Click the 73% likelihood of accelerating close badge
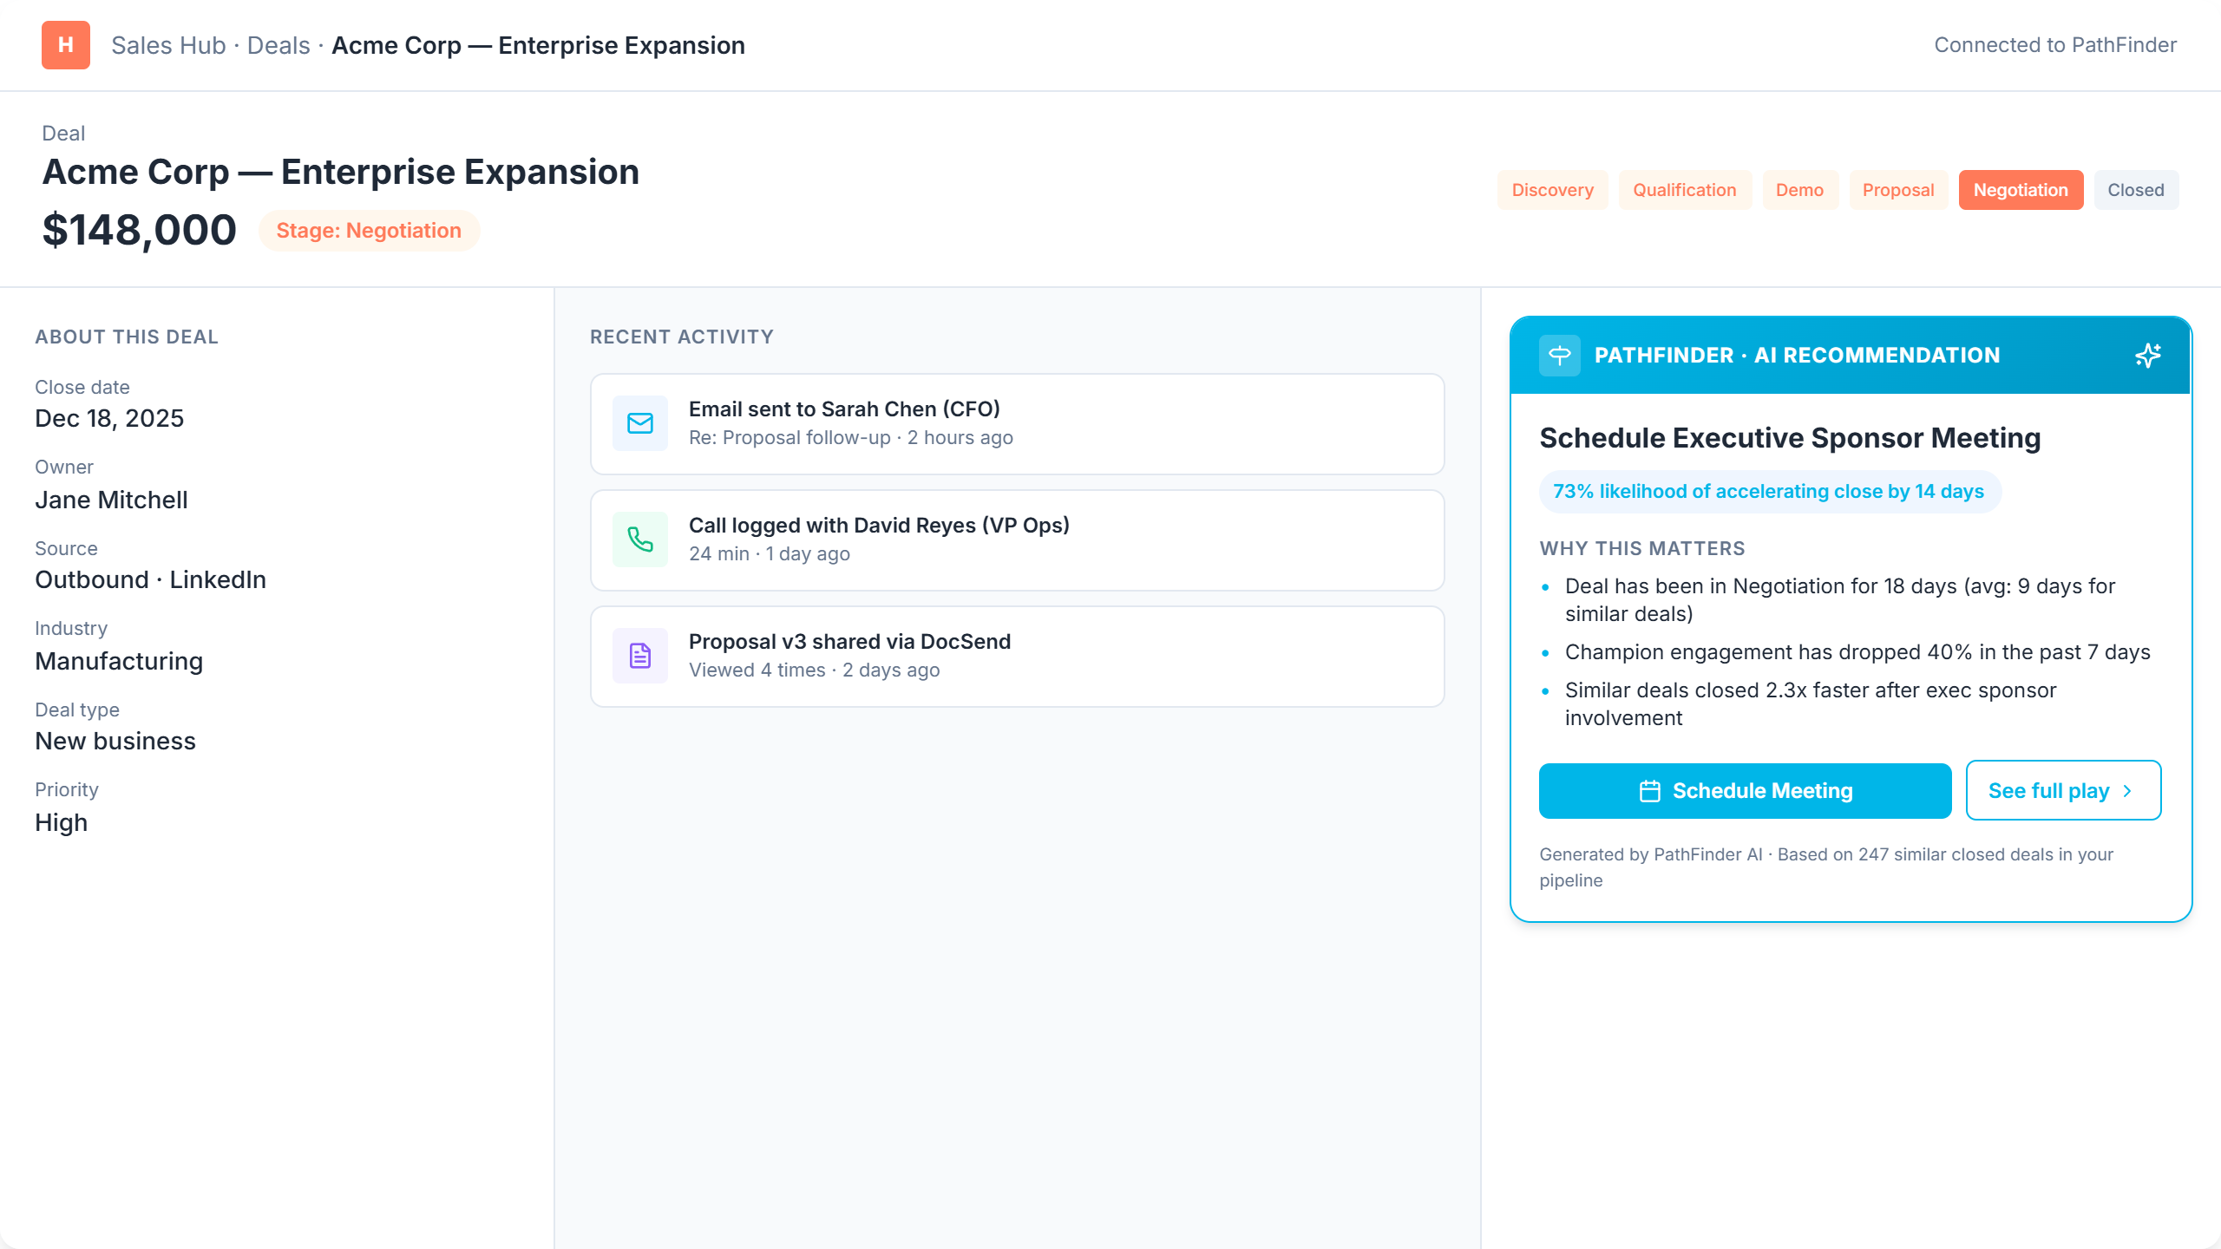 coord(1770,492)
